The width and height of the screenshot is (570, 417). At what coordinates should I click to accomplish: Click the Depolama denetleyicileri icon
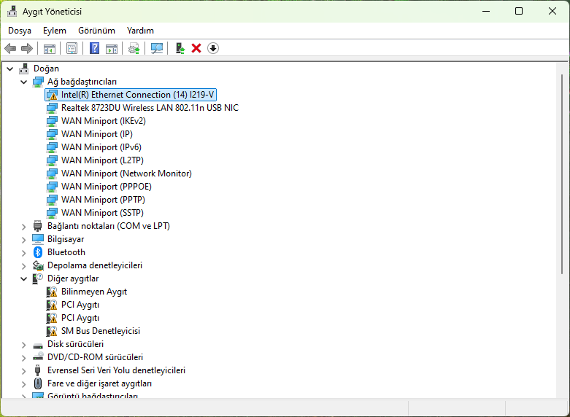pyautogui.click(x=38, y=265)
